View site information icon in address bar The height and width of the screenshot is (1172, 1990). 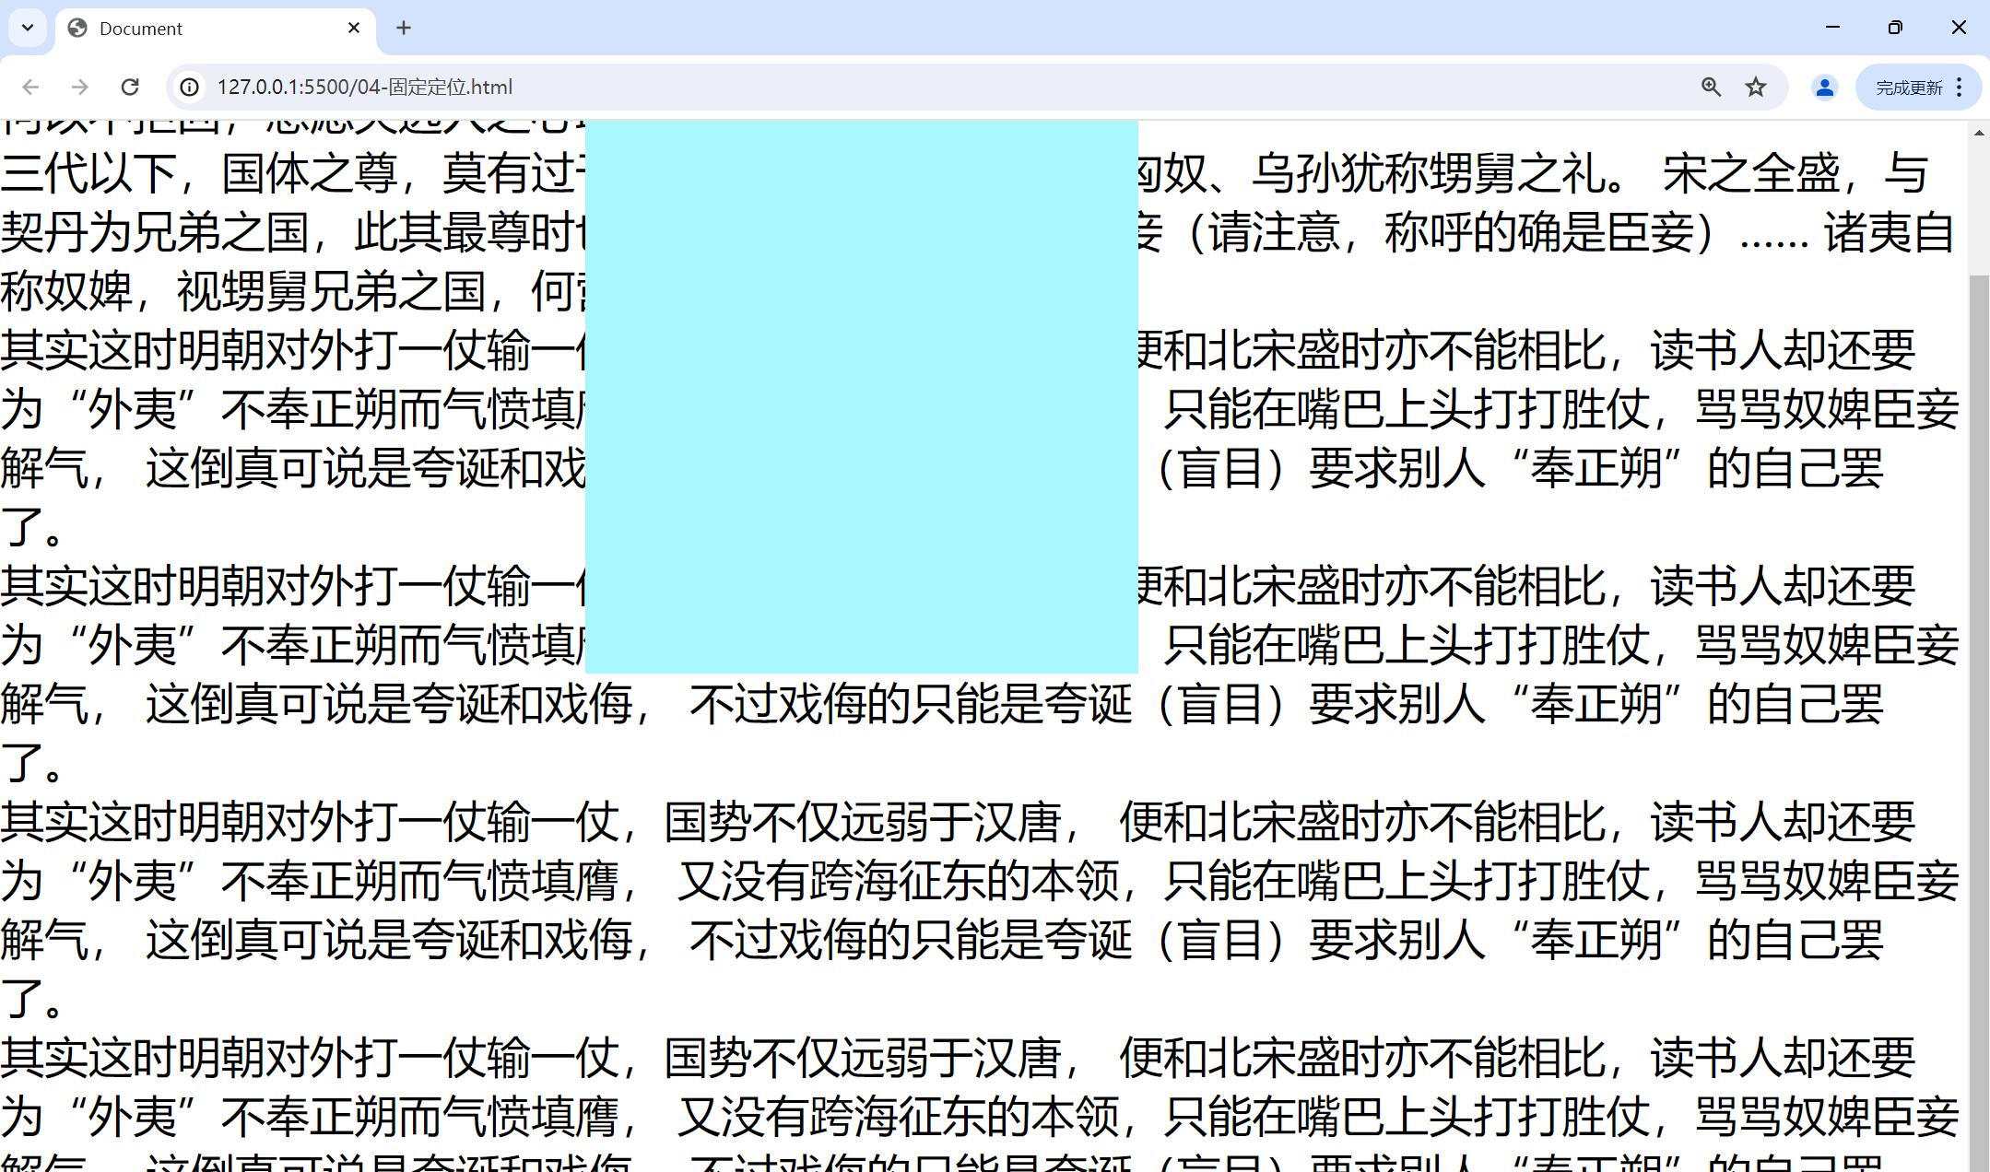189,87
